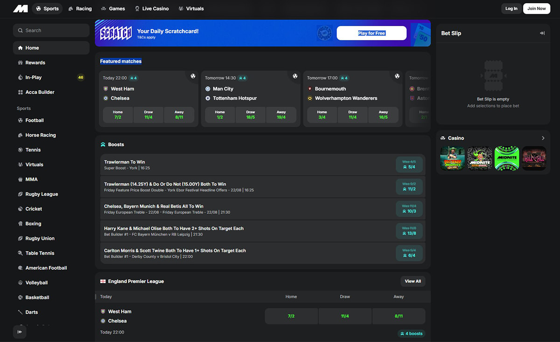Click the Rugby League icon

coord(20,194)
